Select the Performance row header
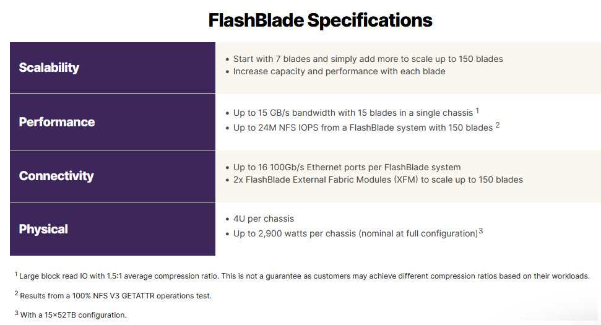This screenshot has height=325, width=601. coord(112,122)
